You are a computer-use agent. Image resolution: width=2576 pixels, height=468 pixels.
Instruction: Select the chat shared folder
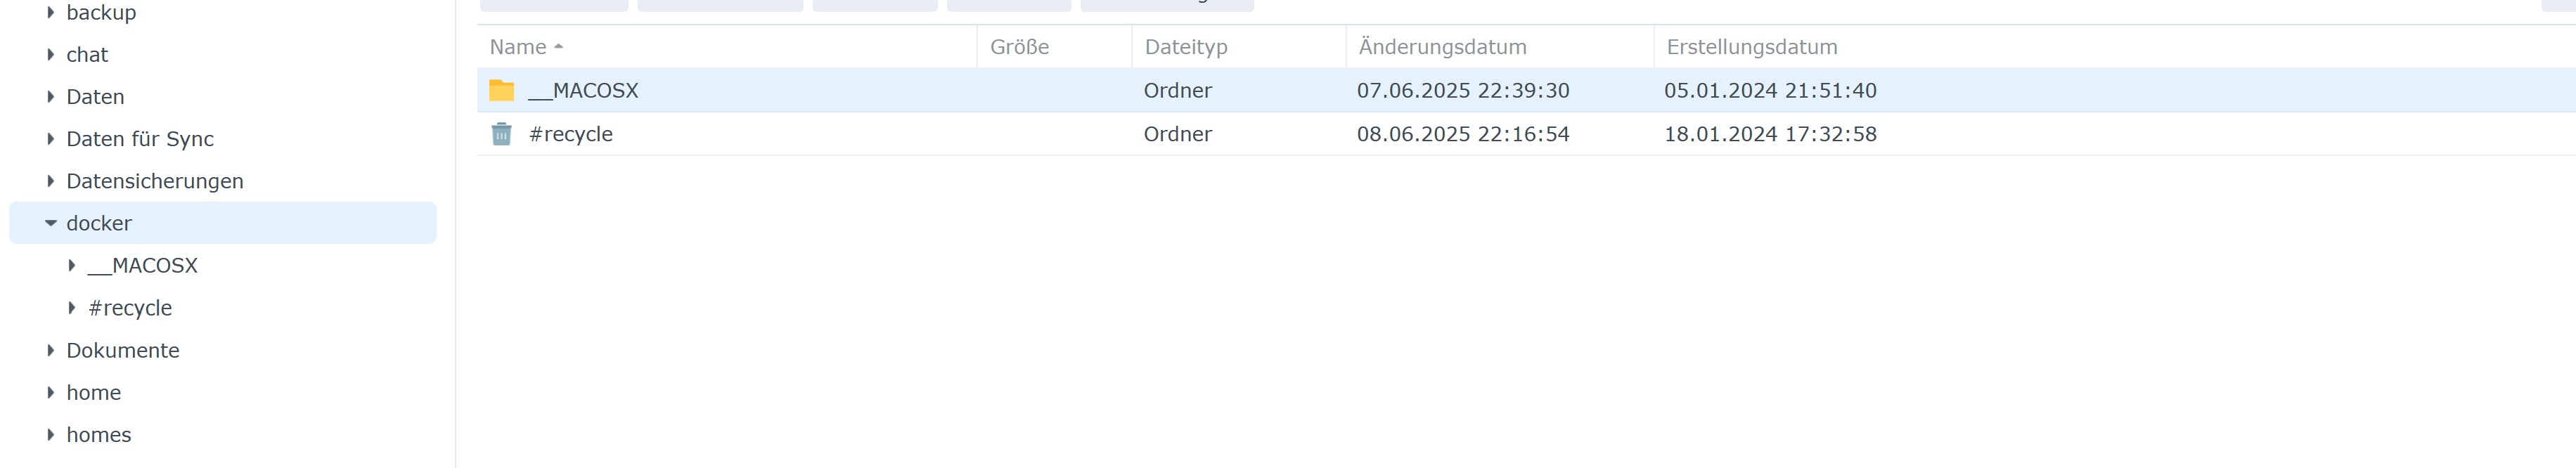[87, 55]
